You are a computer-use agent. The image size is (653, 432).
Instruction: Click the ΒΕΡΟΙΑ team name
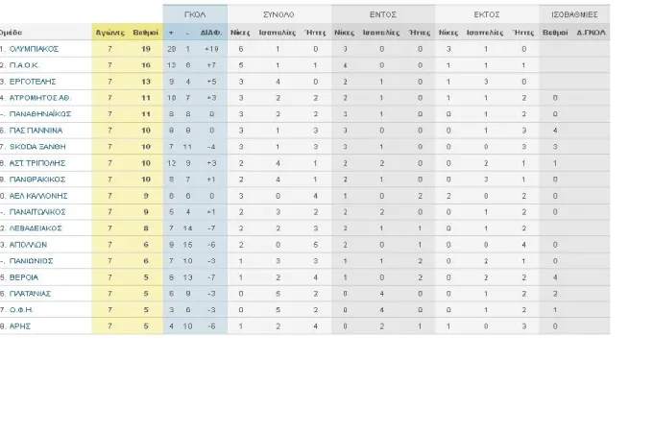[x=24, y=277]
